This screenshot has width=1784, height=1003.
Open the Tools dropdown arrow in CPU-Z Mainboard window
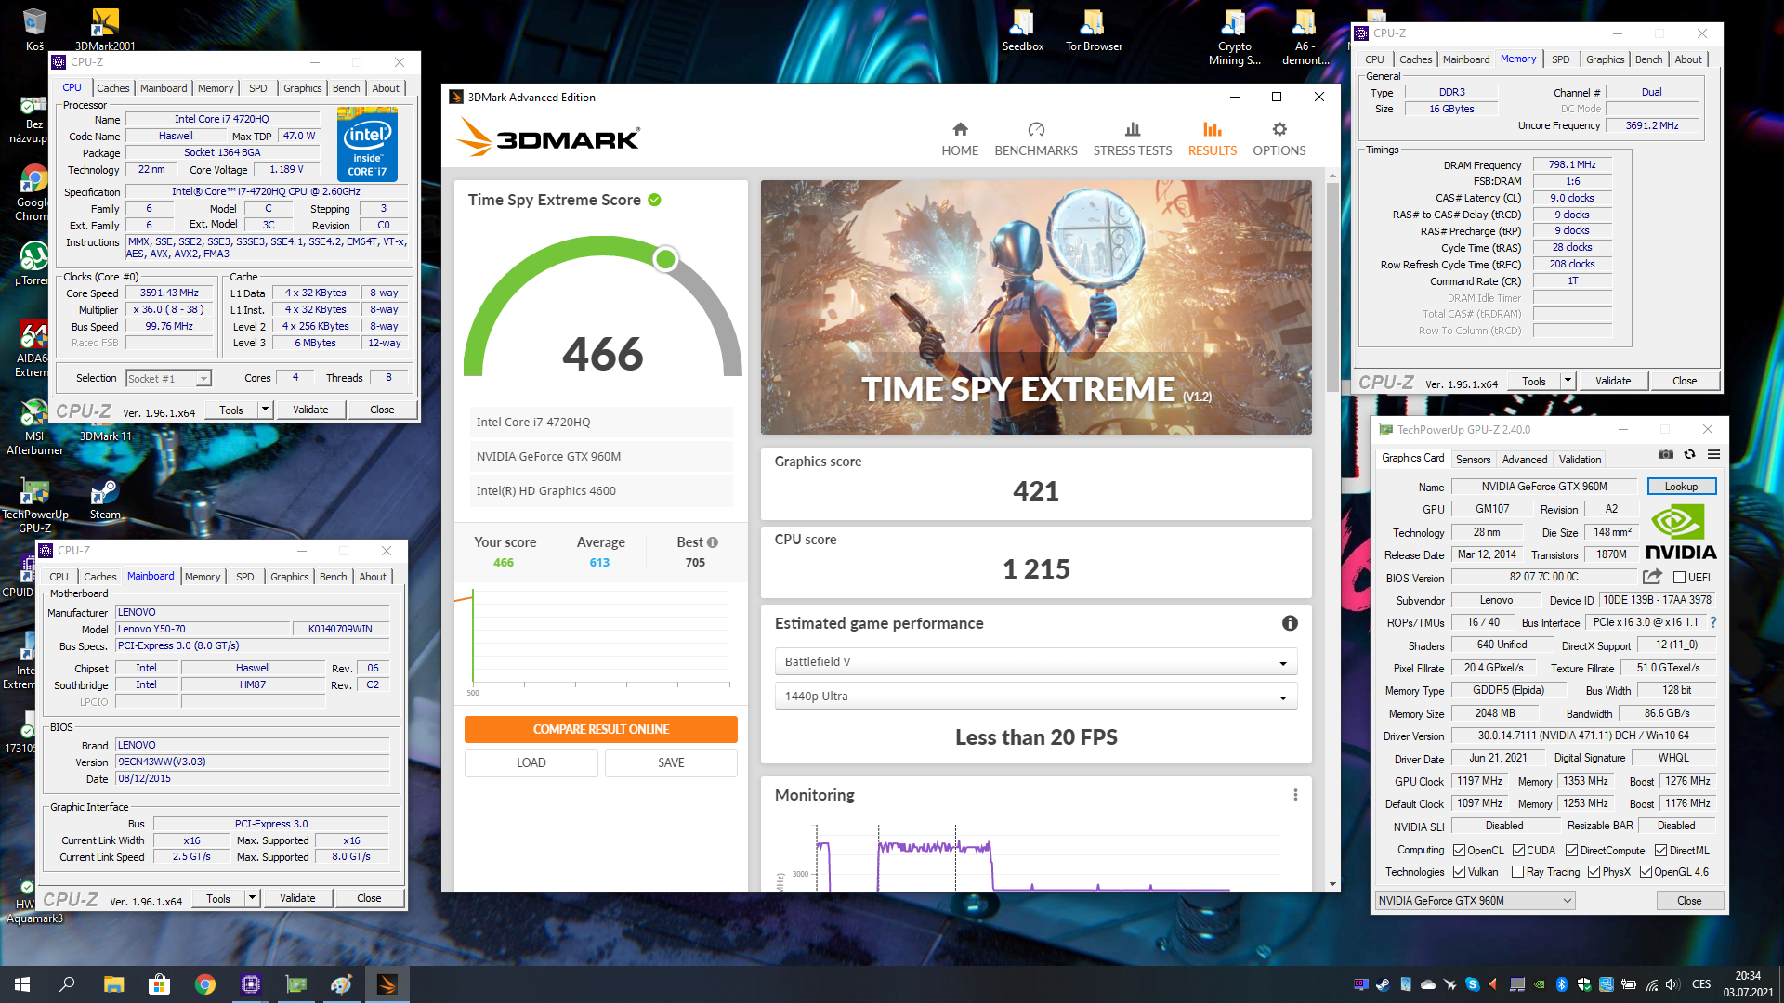point(252,898)
